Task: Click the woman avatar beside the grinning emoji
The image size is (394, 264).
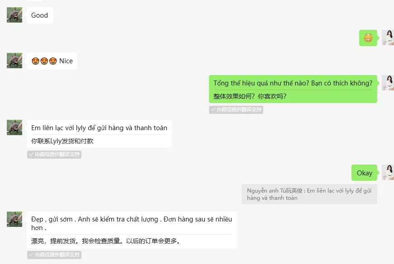Action: tap(388, 38)
